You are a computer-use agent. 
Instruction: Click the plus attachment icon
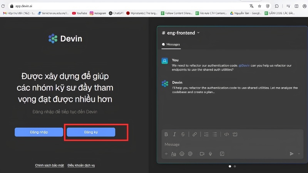pyautogui.click(x=166, y=154)
